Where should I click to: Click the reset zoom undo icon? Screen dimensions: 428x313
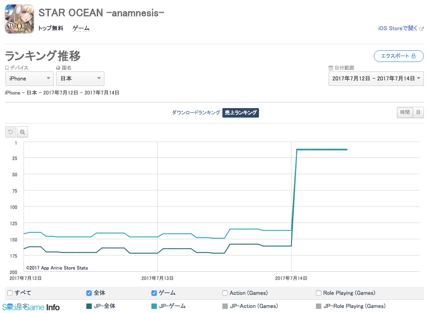tap(10, 132)
